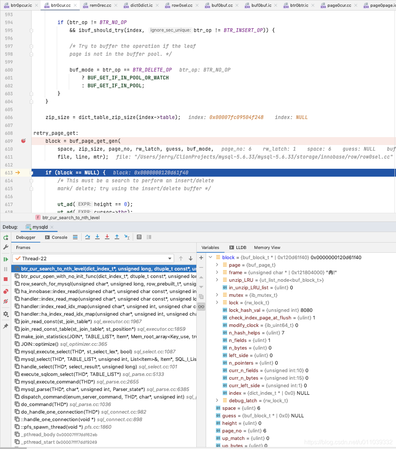
Task: Expand the page buf_page_t variable
Action: pyautogui.click(x=217, y=265)
